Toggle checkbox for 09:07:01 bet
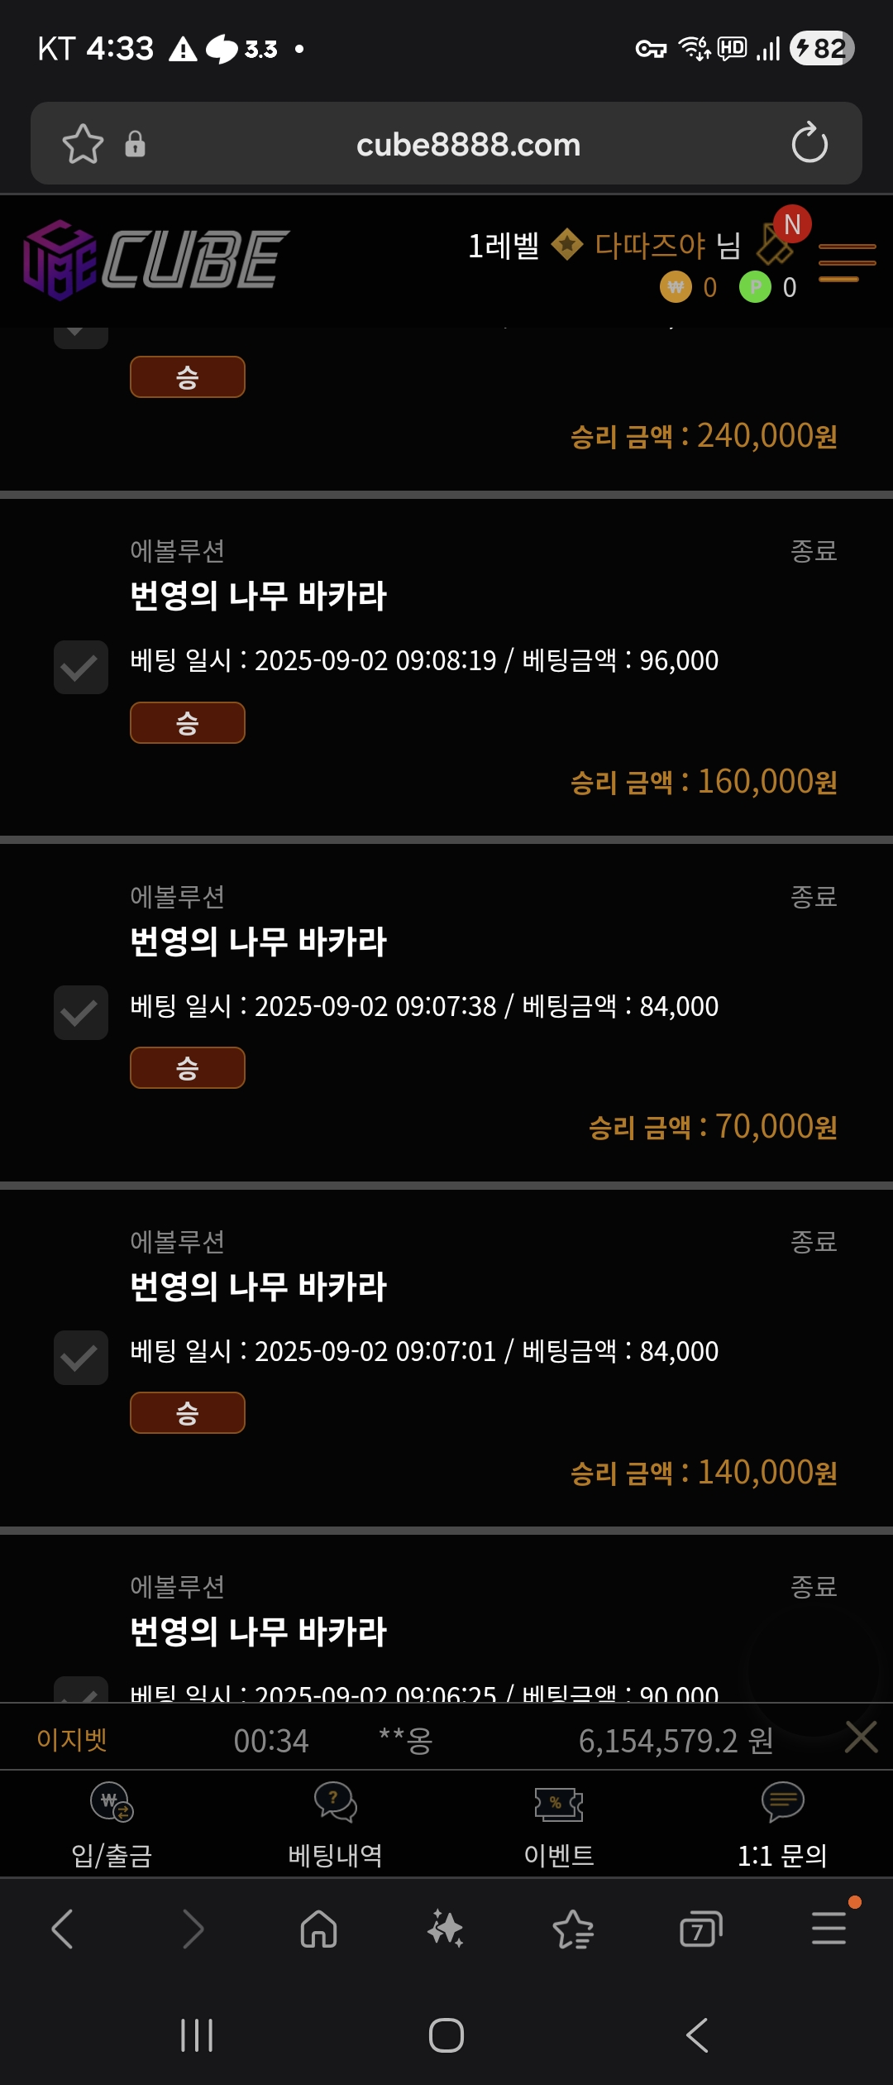 coord(81,1358)
